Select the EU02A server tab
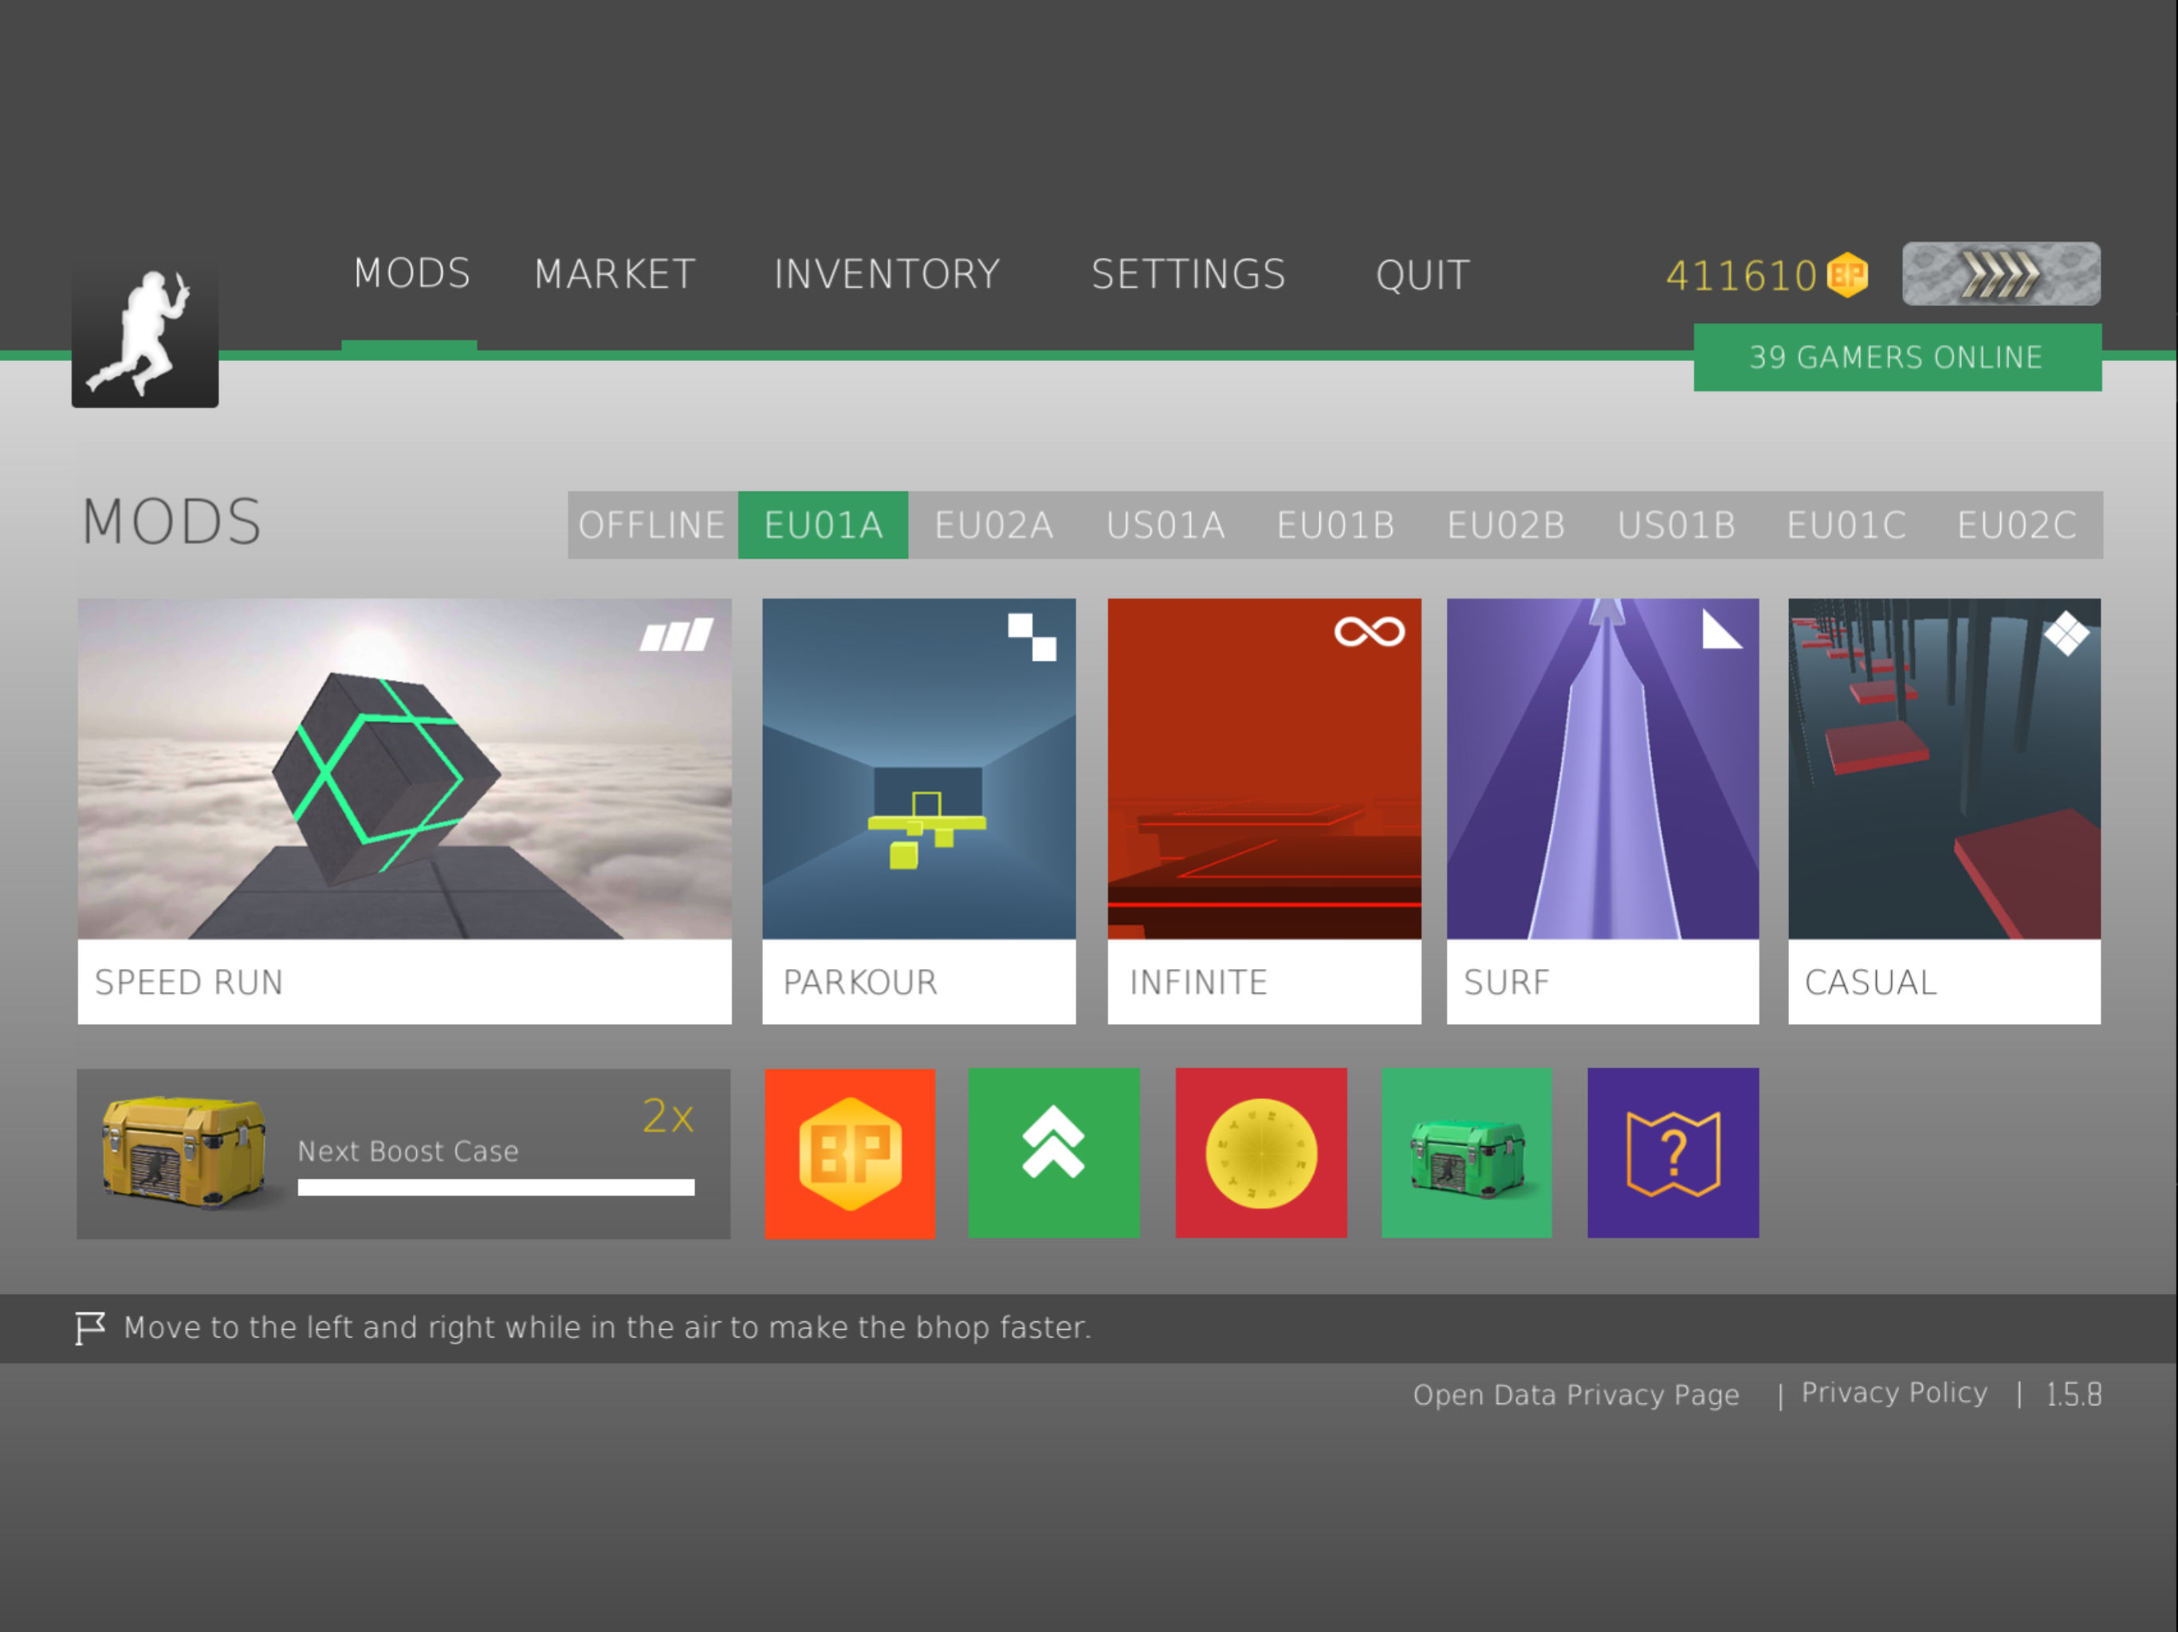2178x1632 pixels. click(993, 524)
